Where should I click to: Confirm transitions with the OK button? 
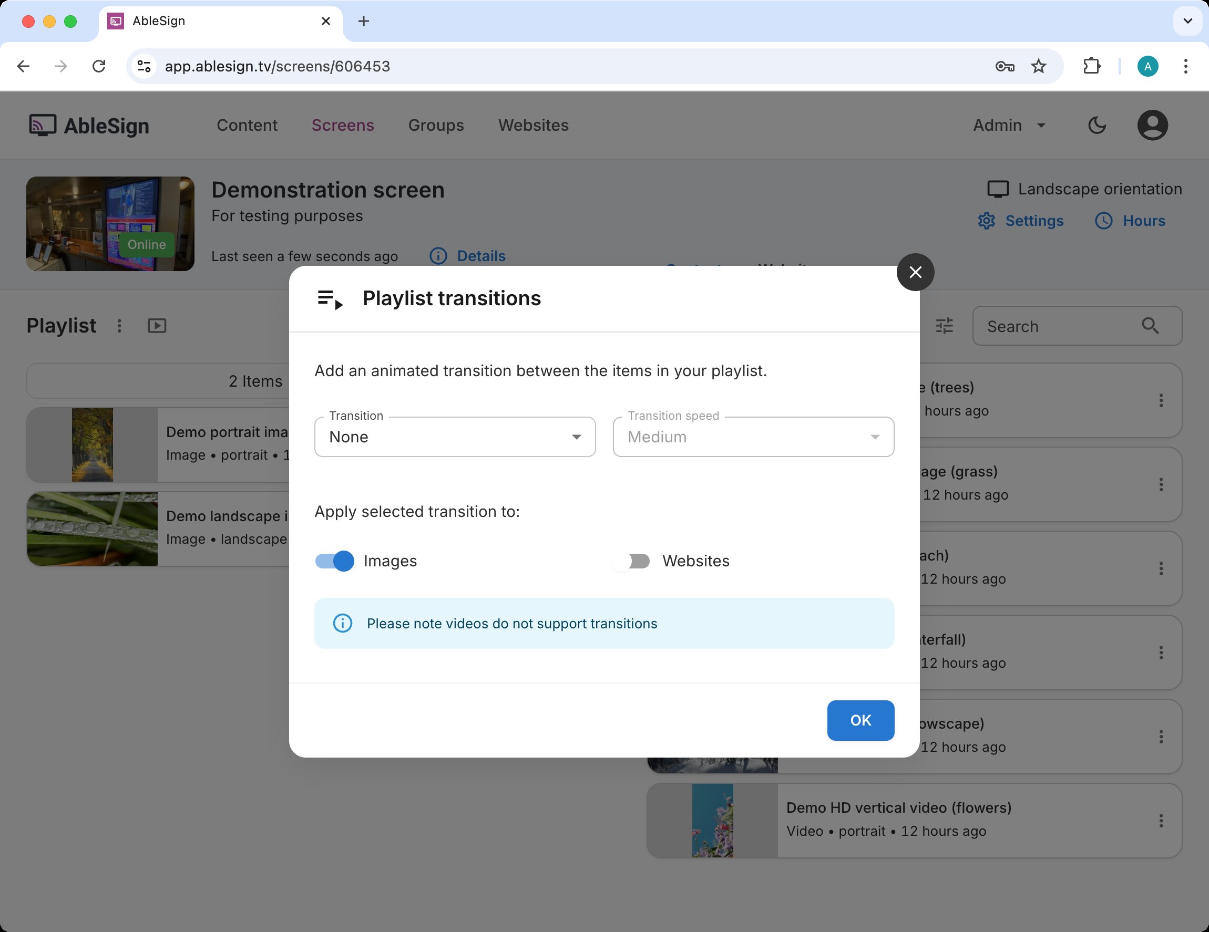pos(860,720)
